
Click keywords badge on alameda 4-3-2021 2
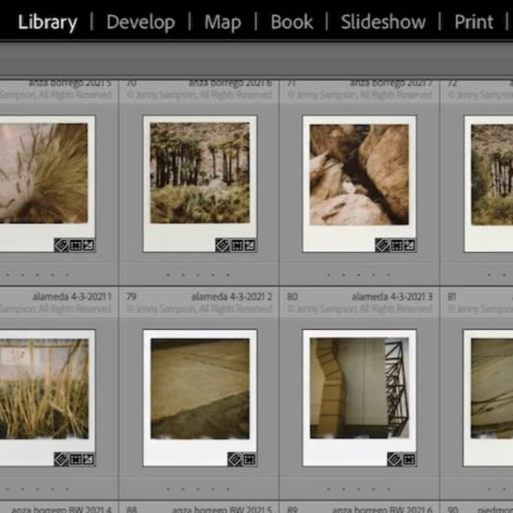pyautogui.click(x=235, y=459)
